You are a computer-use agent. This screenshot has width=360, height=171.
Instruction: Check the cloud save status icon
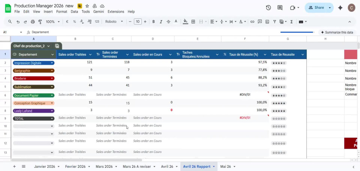102,6
